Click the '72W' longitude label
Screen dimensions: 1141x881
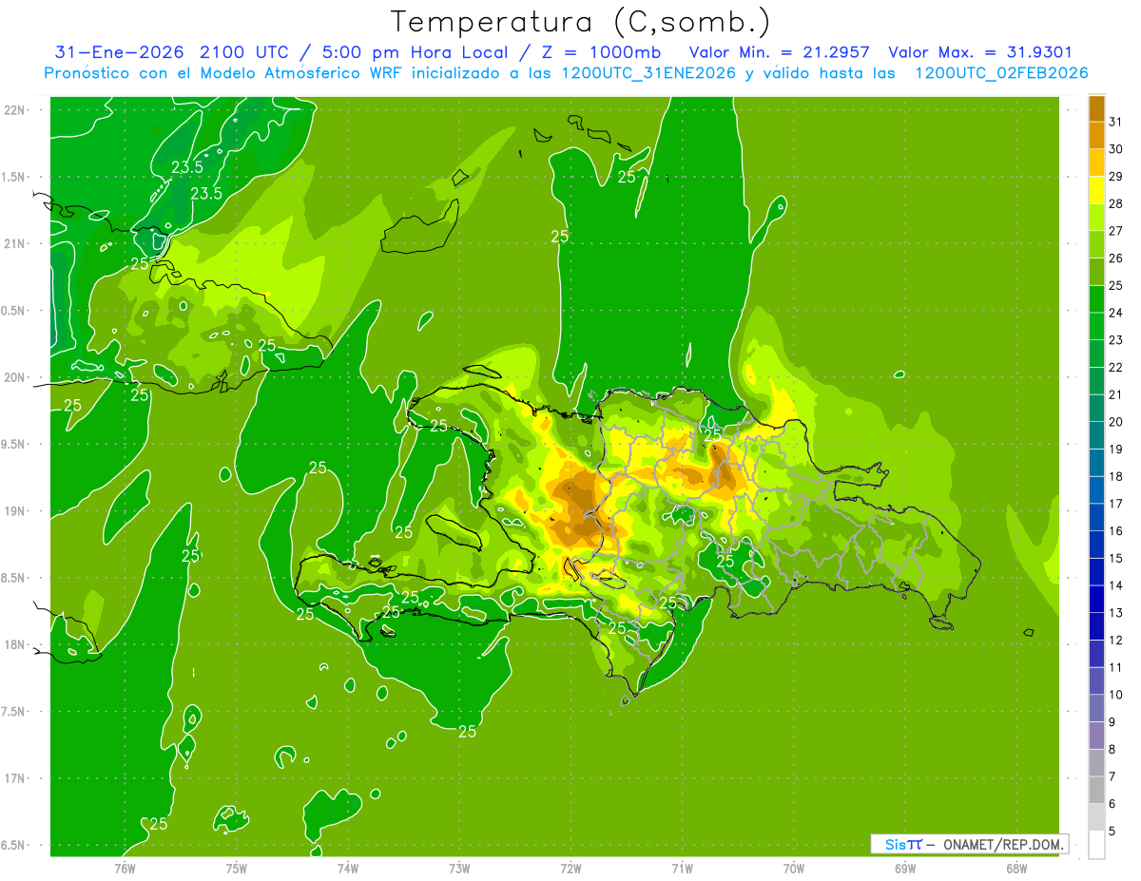pyautogui.click(x=570, y=868)
